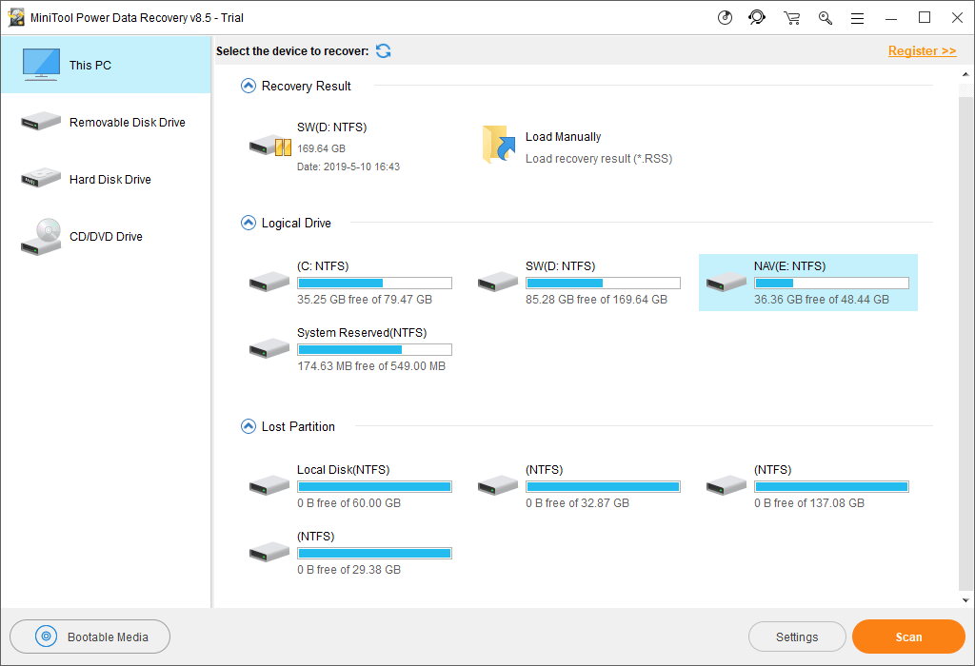Select the C: NTFS drive usage bar
The image size is (975, 666).
click(374, 283)
